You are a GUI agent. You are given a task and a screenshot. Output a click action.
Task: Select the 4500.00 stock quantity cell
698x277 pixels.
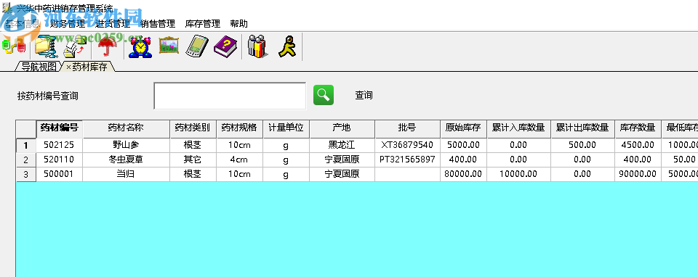638,145
